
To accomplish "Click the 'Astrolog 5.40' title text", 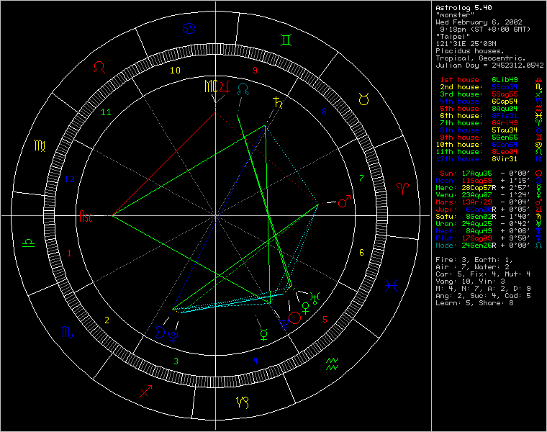I will click(464, 8).
